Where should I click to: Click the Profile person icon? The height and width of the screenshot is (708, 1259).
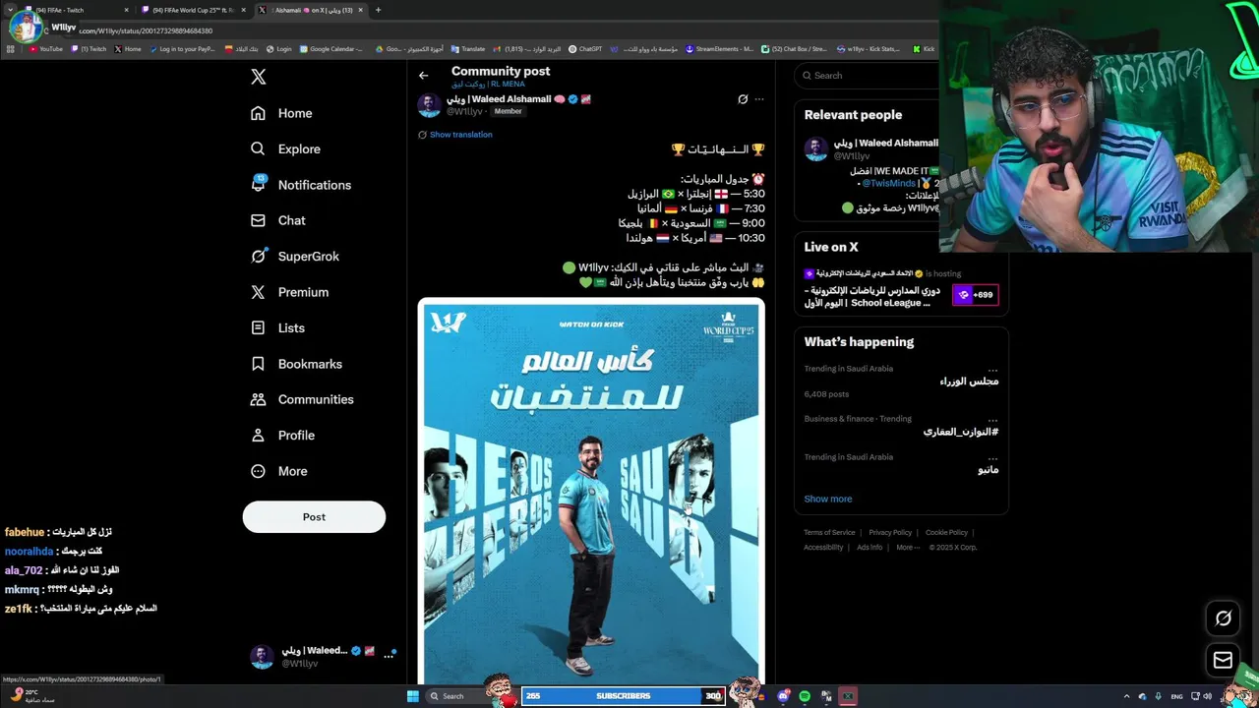click(258, 436)
